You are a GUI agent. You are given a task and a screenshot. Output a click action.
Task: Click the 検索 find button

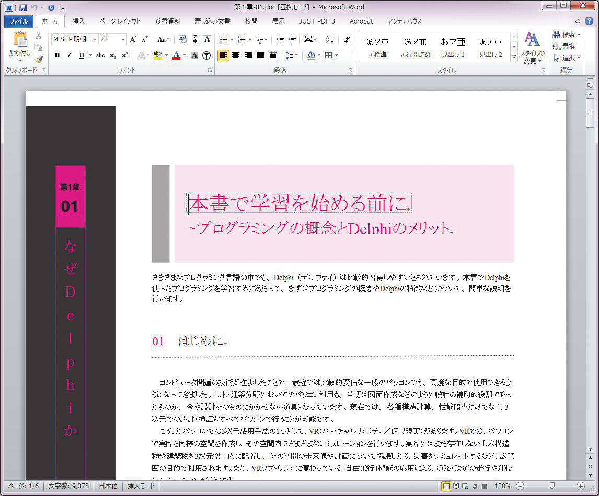(567, 35)
